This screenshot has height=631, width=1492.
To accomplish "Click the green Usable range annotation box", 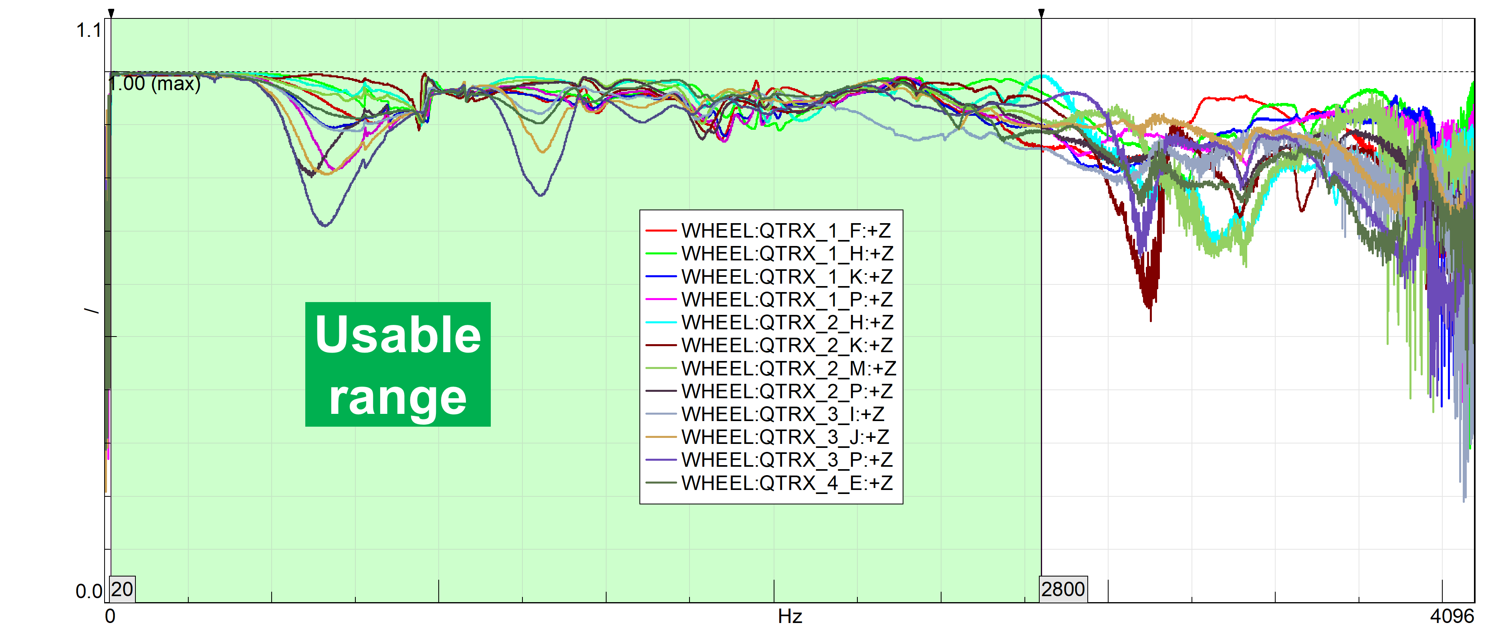I will point(398,365).
